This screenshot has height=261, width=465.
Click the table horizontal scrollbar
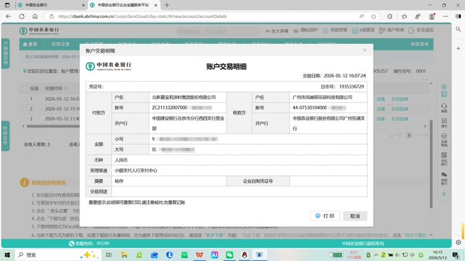click(54, 126)
